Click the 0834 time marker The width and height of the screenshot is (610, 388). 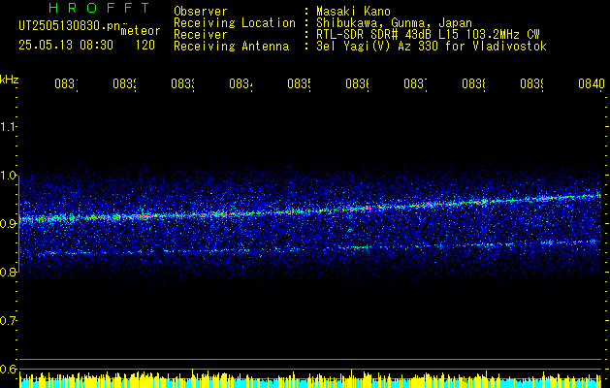(241, 84)
